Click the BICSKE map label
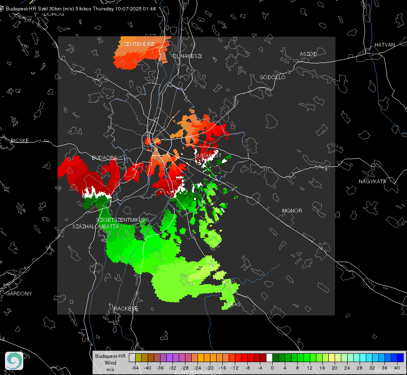The width and height of the screenshot is (407, 375). (20, 140)
